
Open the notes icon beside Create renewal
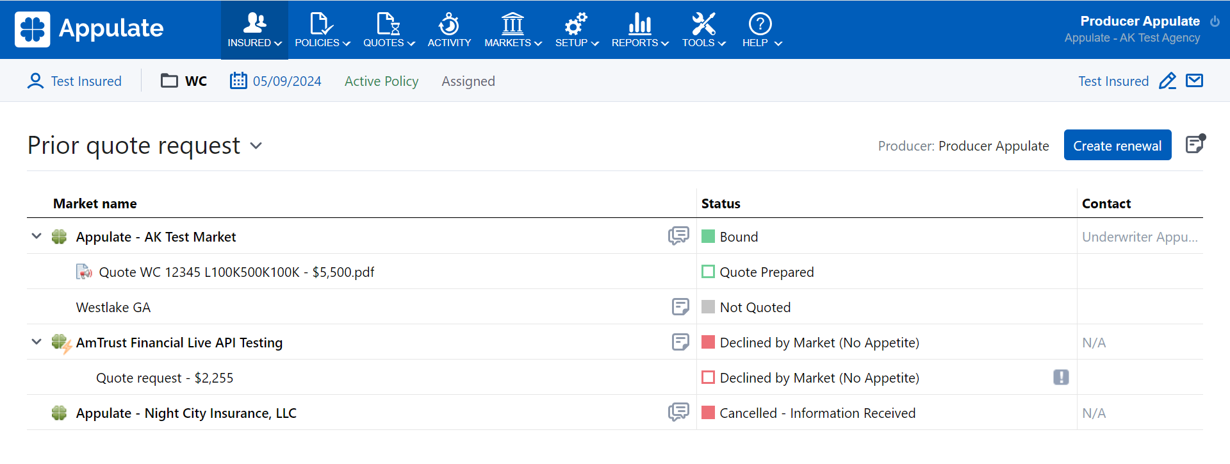(1195, 144)
